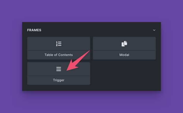Click the duplicate-documents glyph above Modal
This screenshot has height=113, width=183.
tap(124, 44)
